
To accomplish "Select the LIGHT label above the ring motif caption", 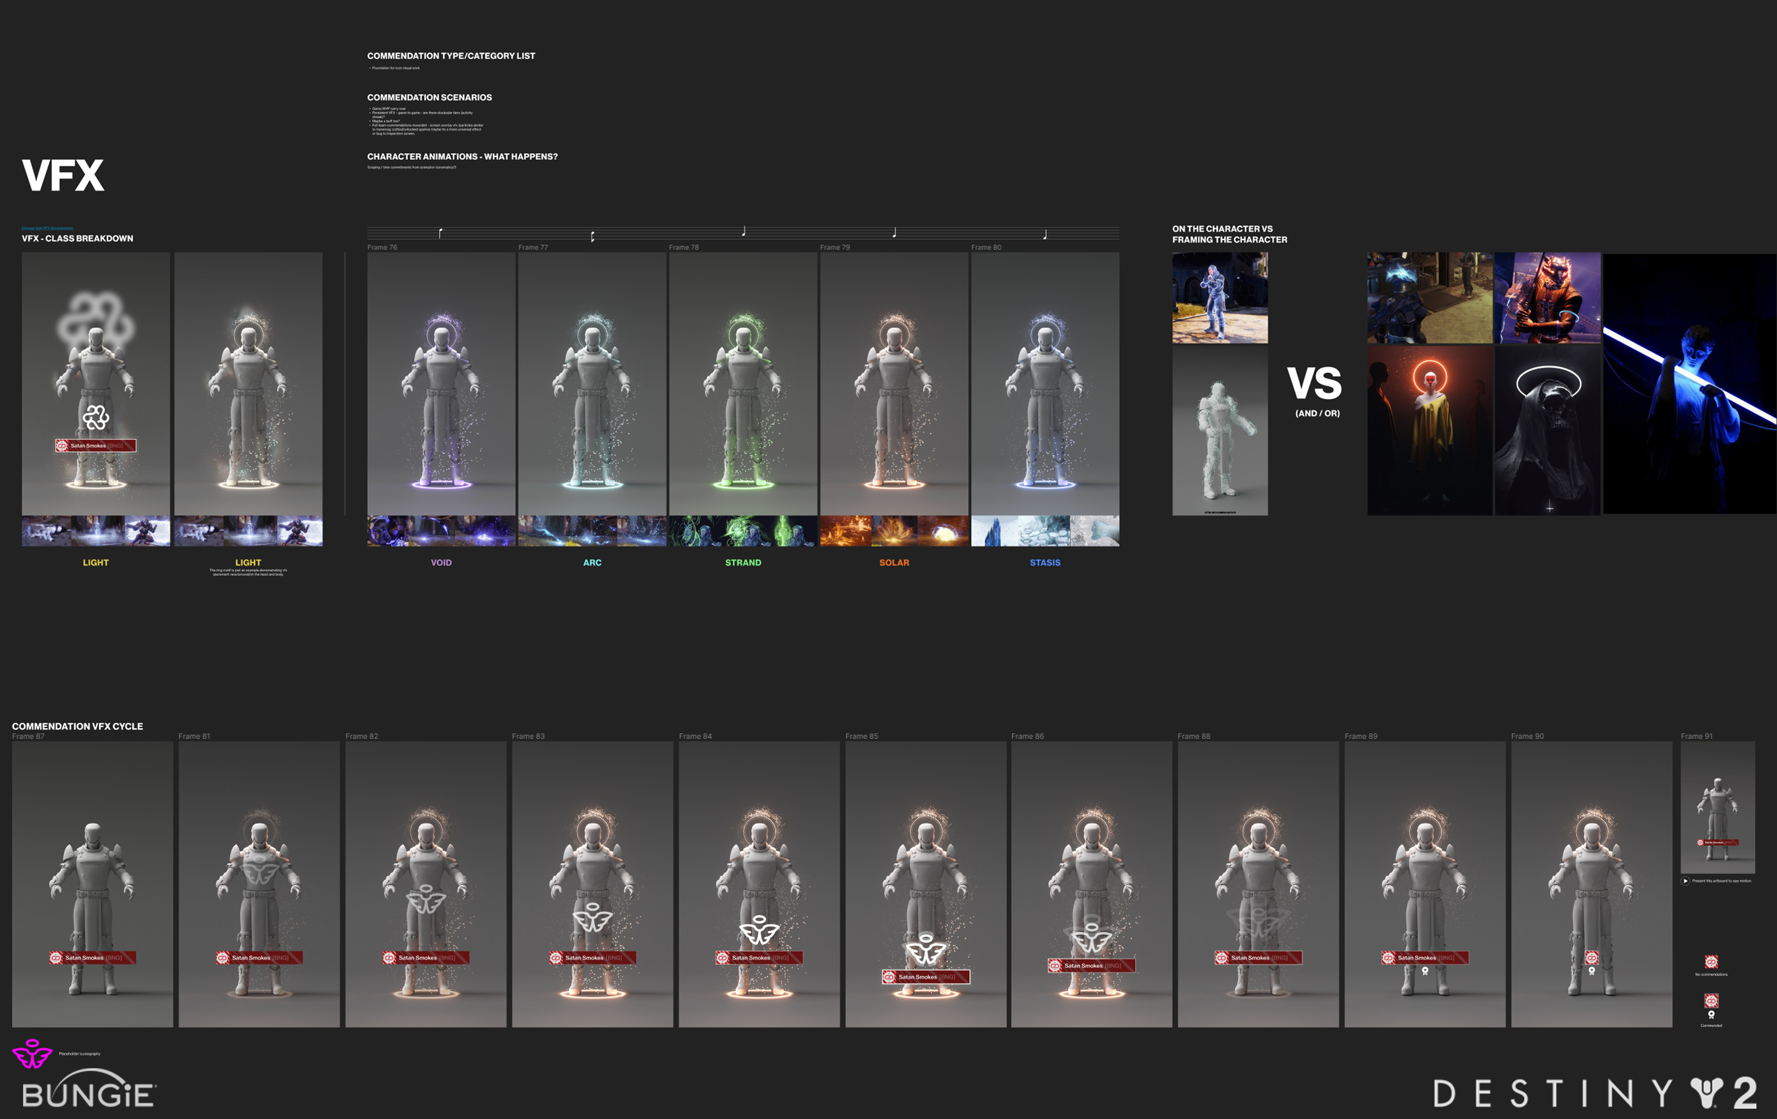I will coord(248,563).
